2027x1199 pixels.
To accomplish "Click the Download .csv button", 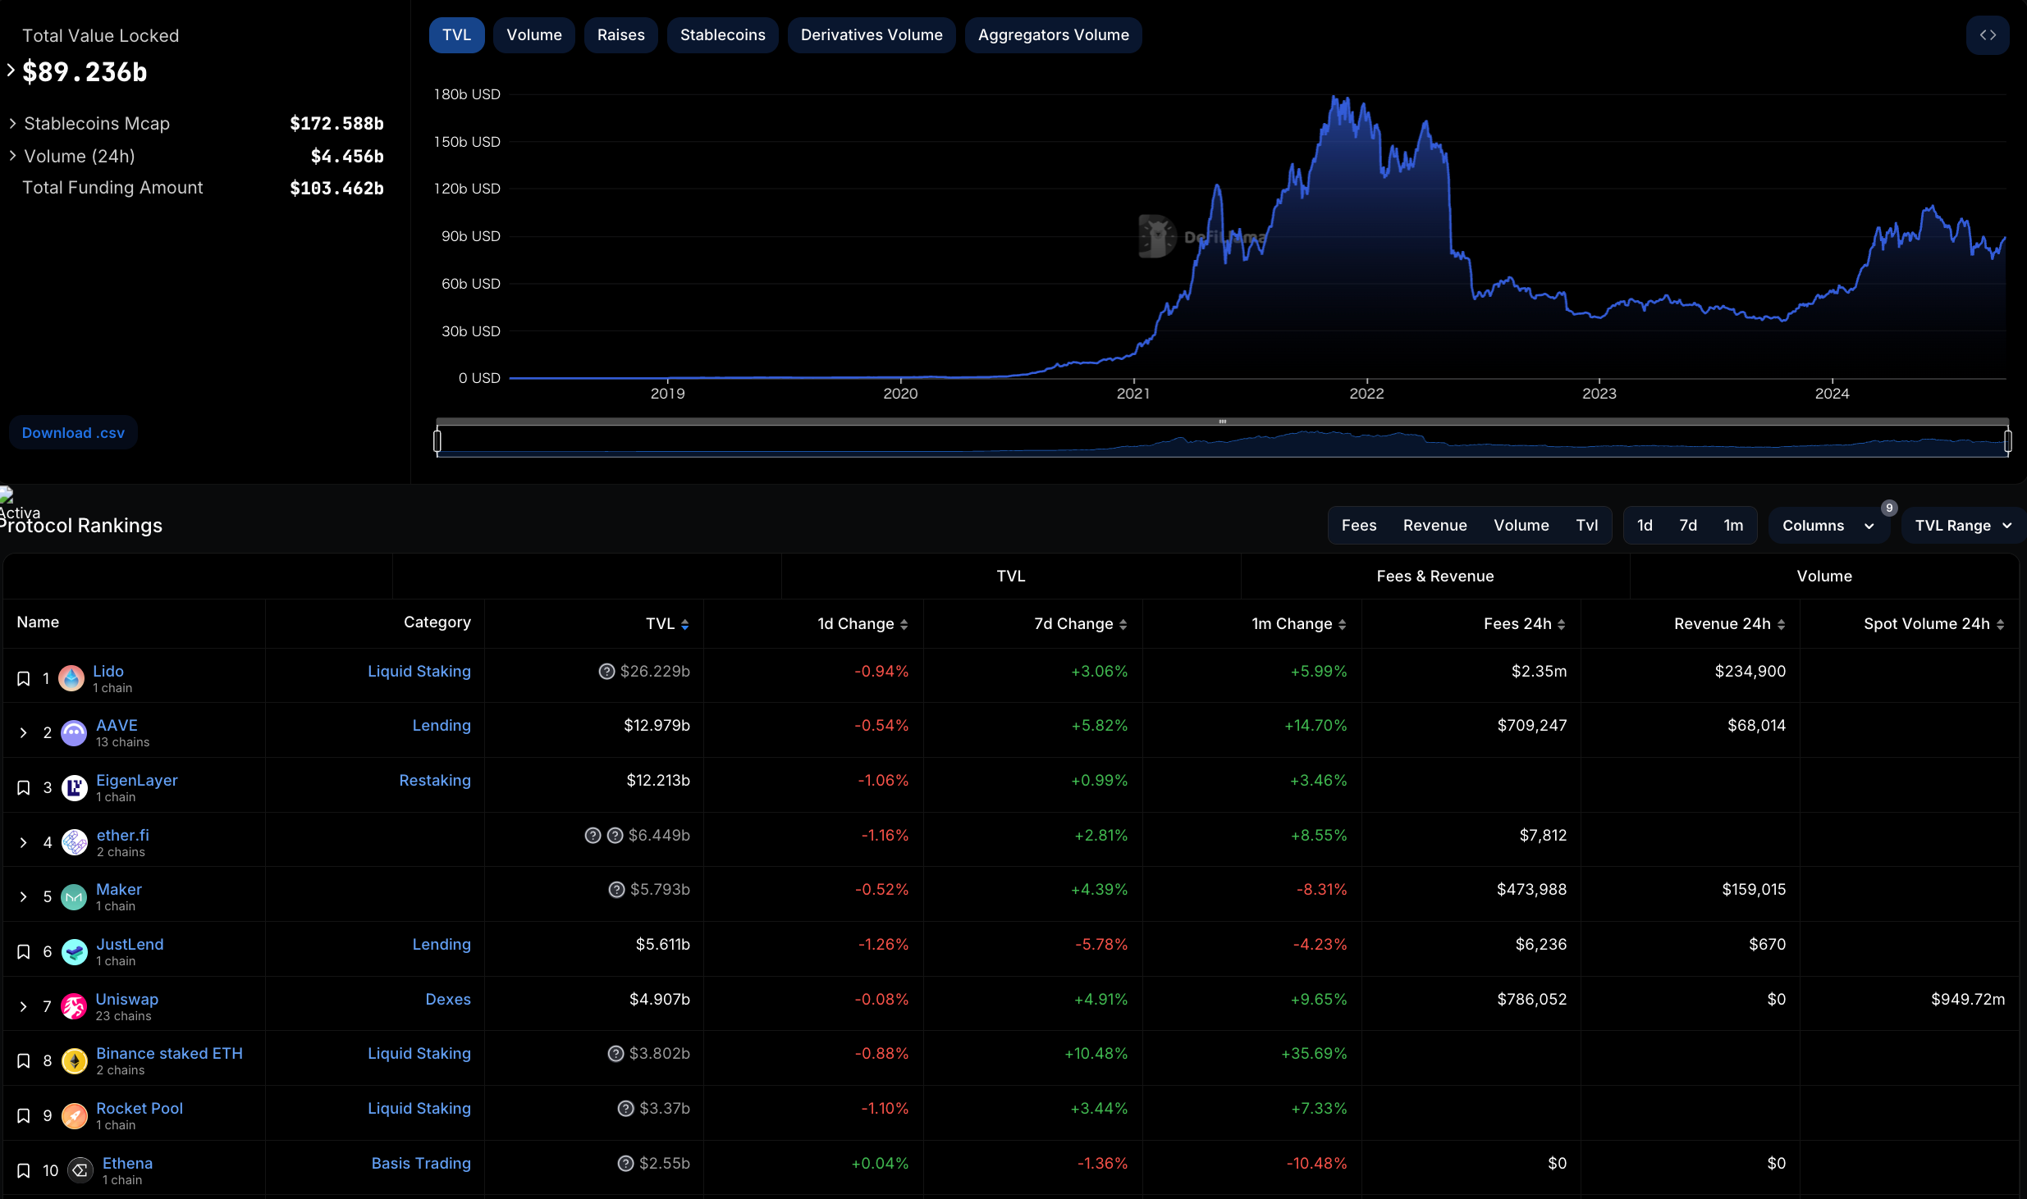I will click(73, 433).
